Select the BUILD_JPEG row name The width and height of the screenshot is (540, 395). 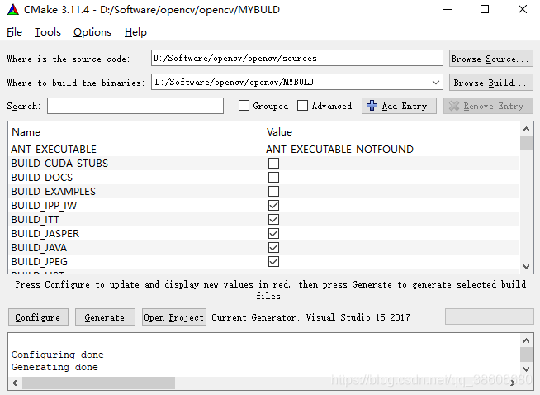click(x=39, y=262)
